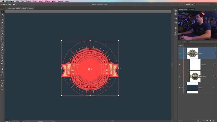The width and height of the screenshot is (217, 122).
Task: Click the Layer 2 badge thumbnail
Action: tap(192, 53)
